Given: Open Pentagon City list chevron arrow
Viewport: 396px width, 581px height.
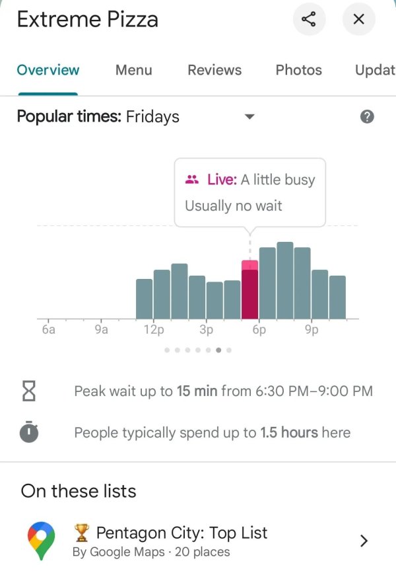Looking at the screenshot, I should point(363,541).
